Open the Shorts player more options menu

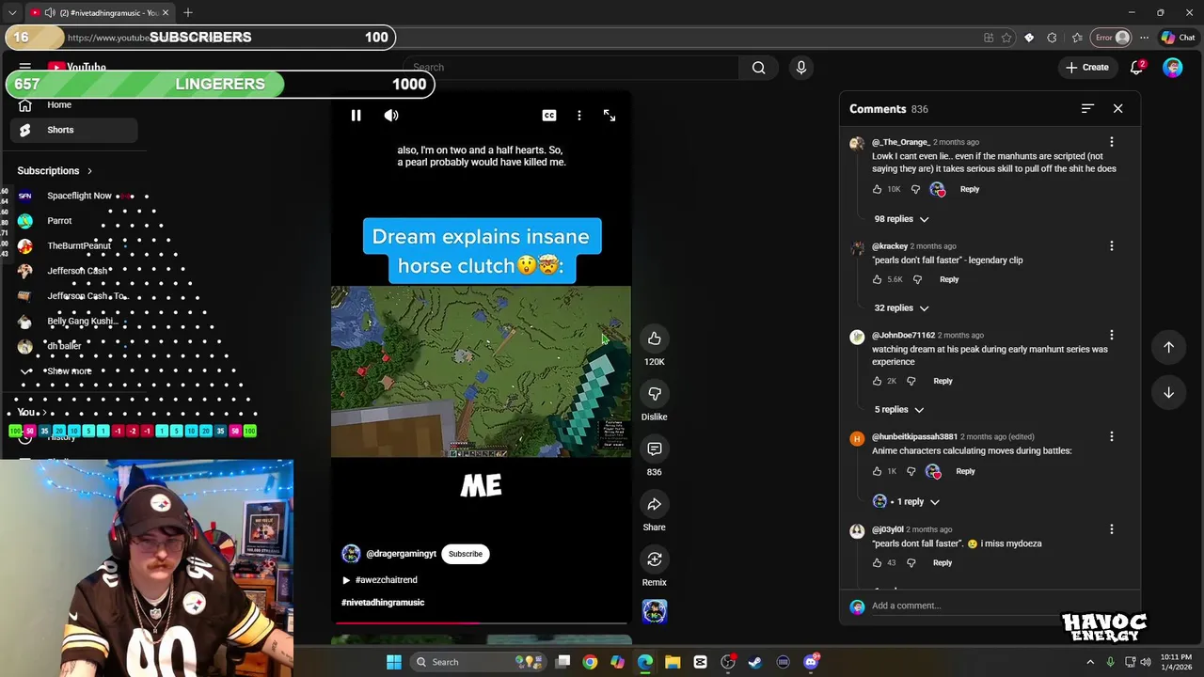(x=579, y=115)
